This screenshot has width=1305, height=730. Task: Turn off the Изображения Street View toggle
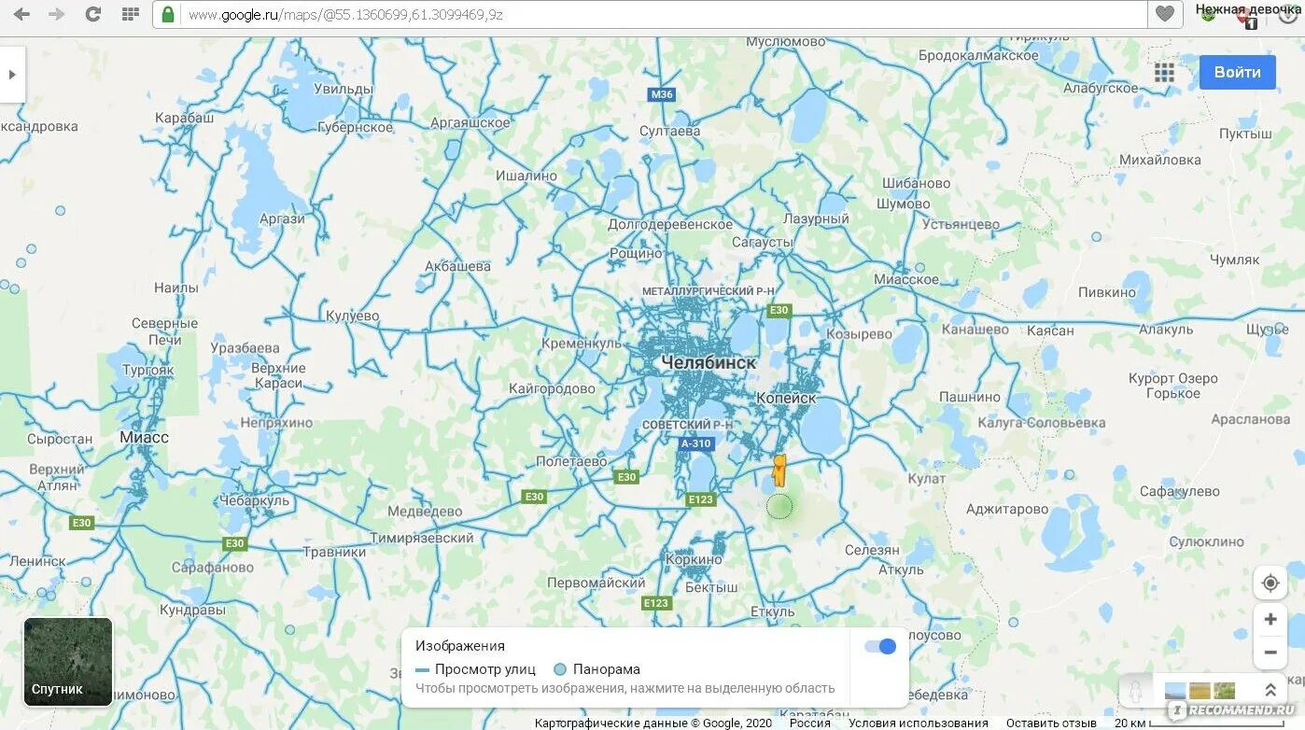pos(880,646)
